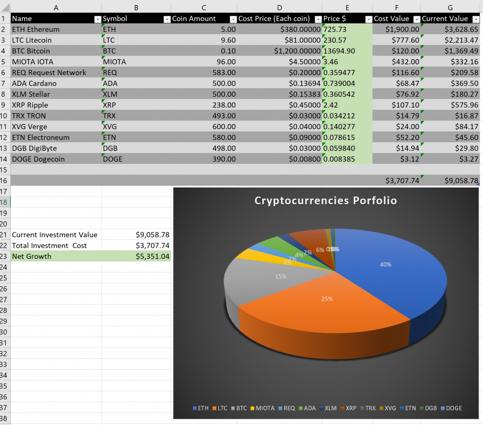The height and width of the screenshot is (425, 483).
Task: Select cell DOGE Dogecoin
Action: 56,159
